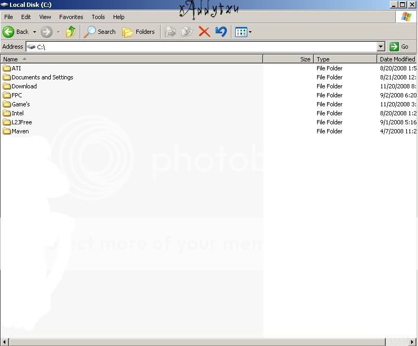Select the ATI folder icon
Image resolution: width=418 pixels, height=346 pixels.
click(x=7, y=68)
